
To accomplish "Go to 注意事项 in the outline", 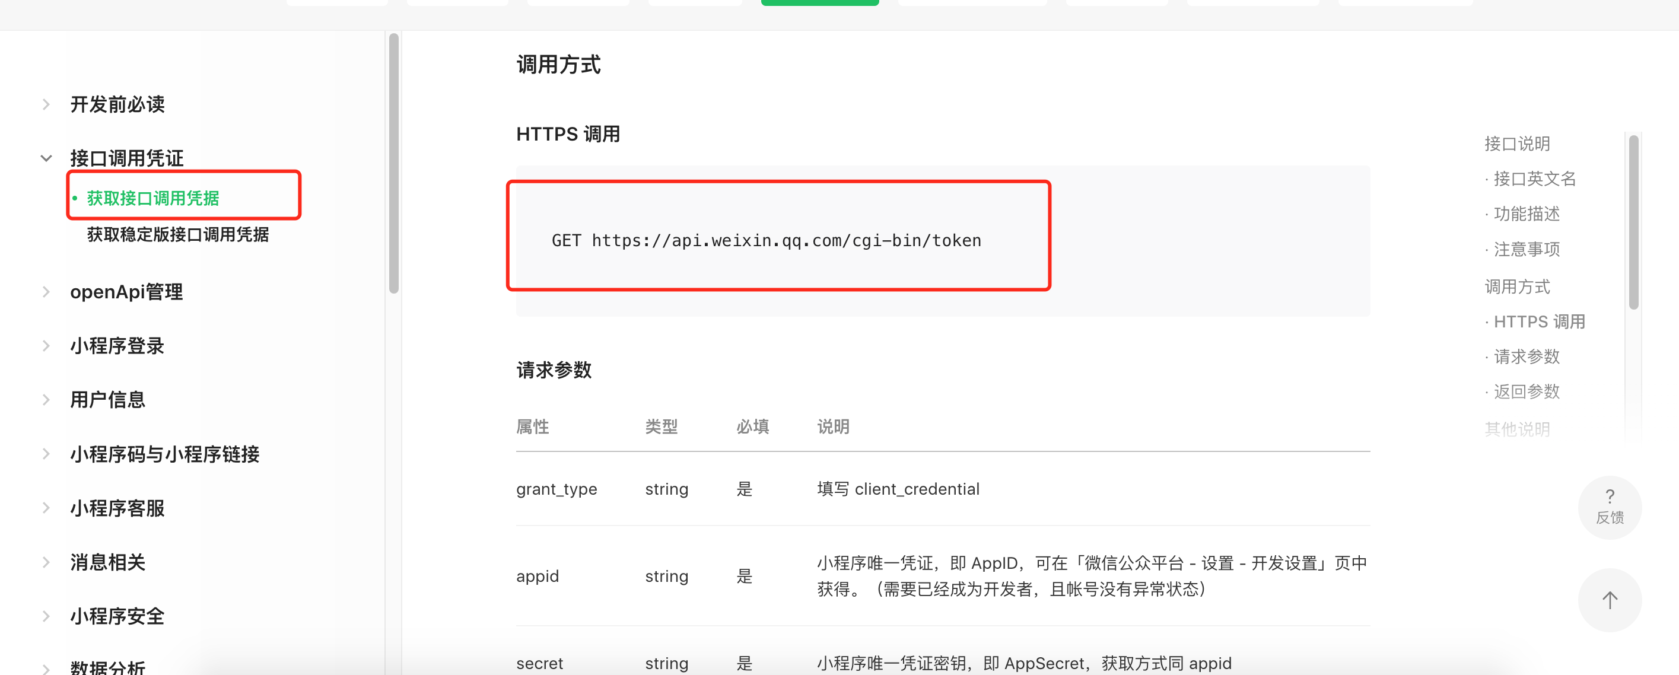I will coord(1526,249).
